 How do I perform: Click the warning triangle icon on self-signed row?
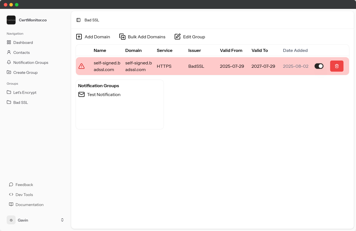coord(81,66)
